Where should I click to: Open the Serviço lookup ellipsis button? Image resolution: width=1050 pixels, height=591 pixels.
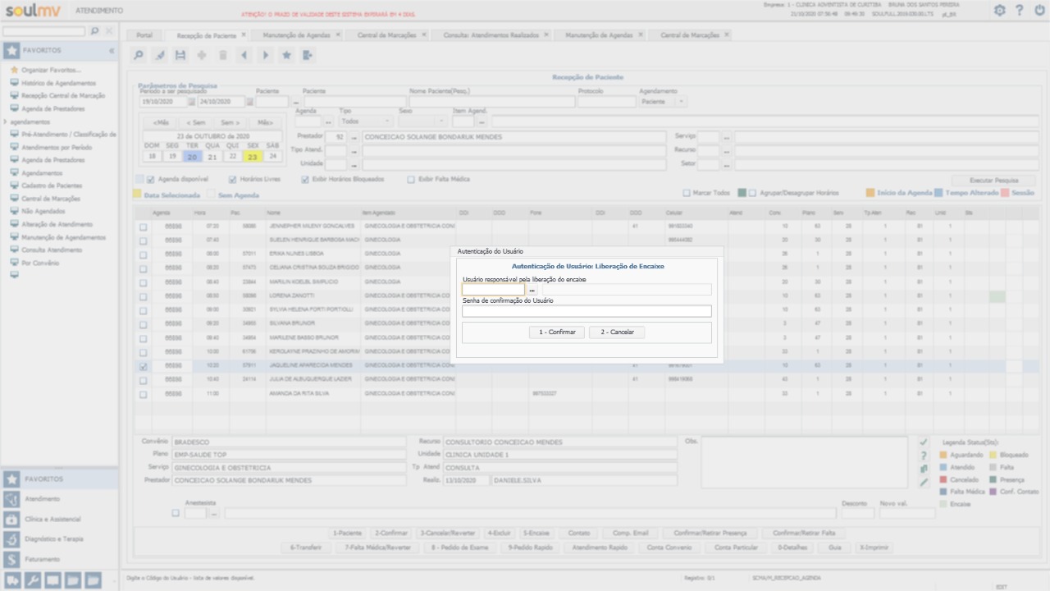[x=726, y=136]
